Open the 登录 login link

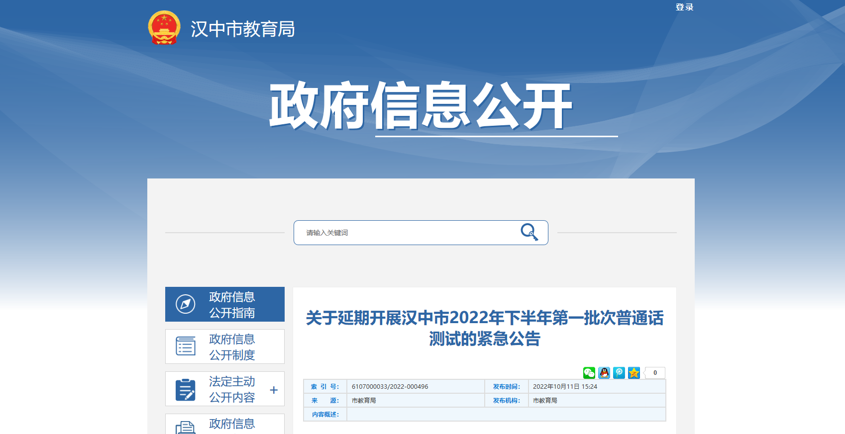[684, 7]
